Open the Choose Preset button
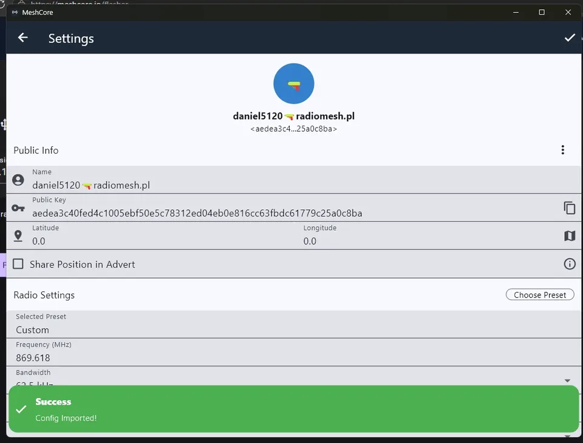The height and width of the screenshot is (443, 583). [x=540, y=295]
